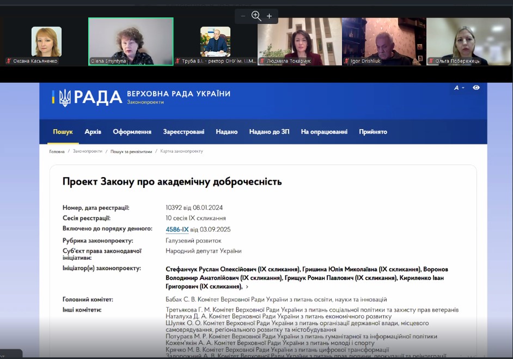Click the zoom out minus button
This screenshot has width=513, height=359.
pos(243,16)
